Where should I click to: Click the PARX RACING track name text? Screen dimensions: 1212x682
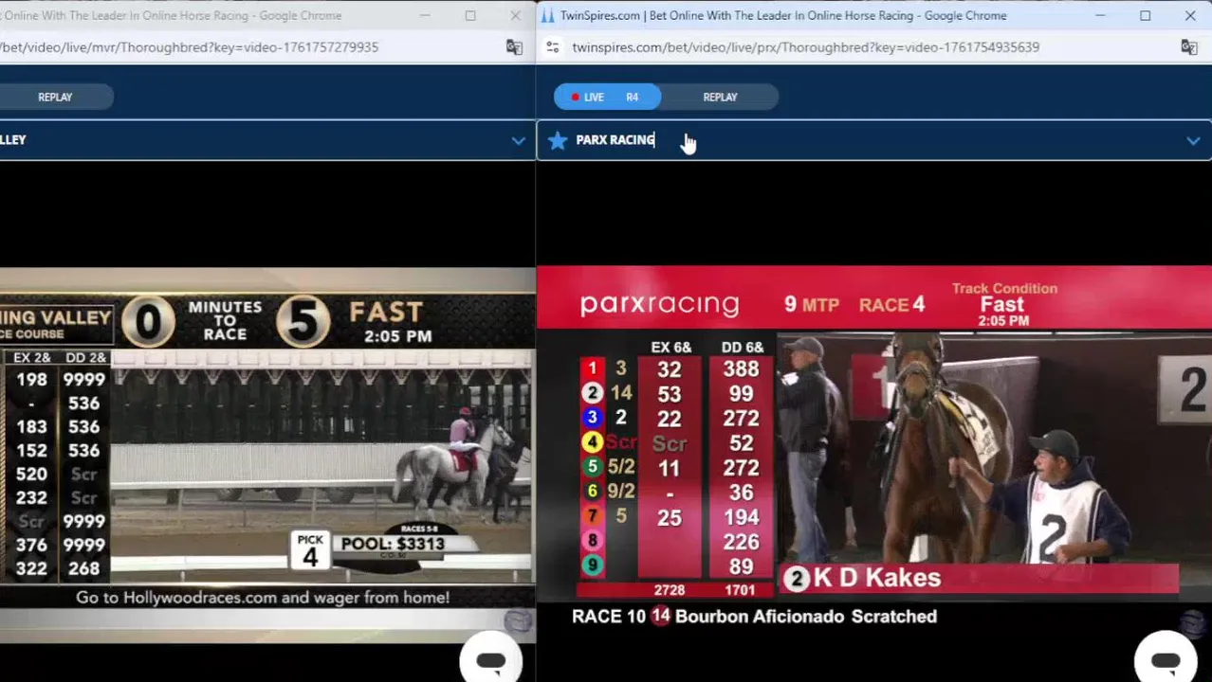tap(615, 140)
